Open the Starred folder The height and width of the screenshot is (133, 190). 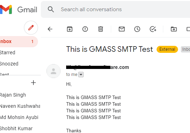coord(7,52)
